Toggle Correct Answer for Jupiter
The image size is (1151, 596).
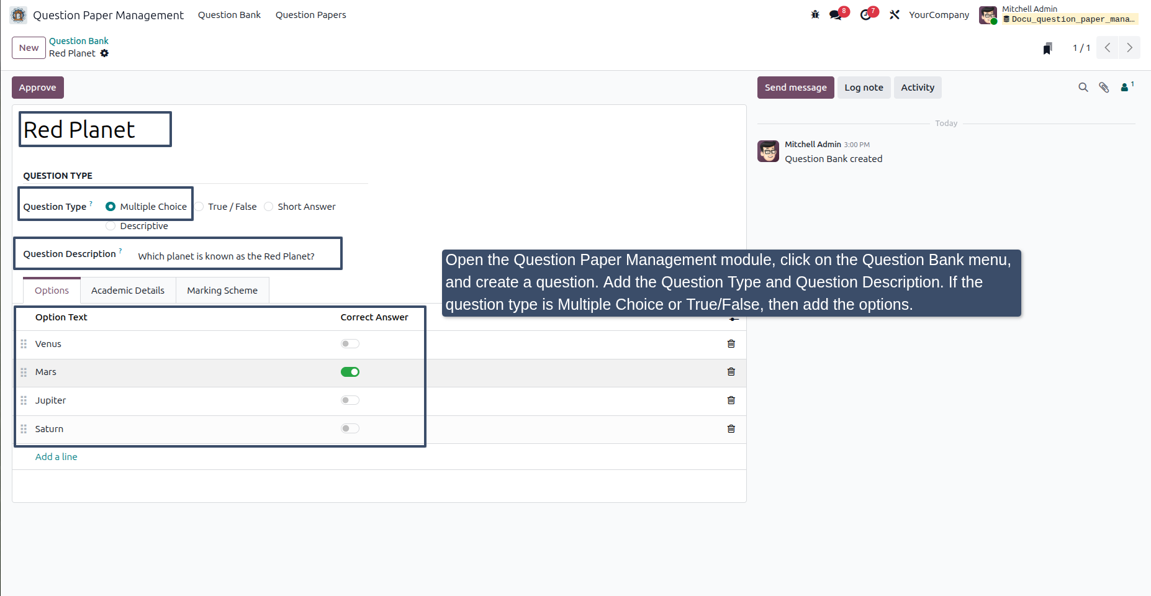pyautogui.click(x=350, y=400)
